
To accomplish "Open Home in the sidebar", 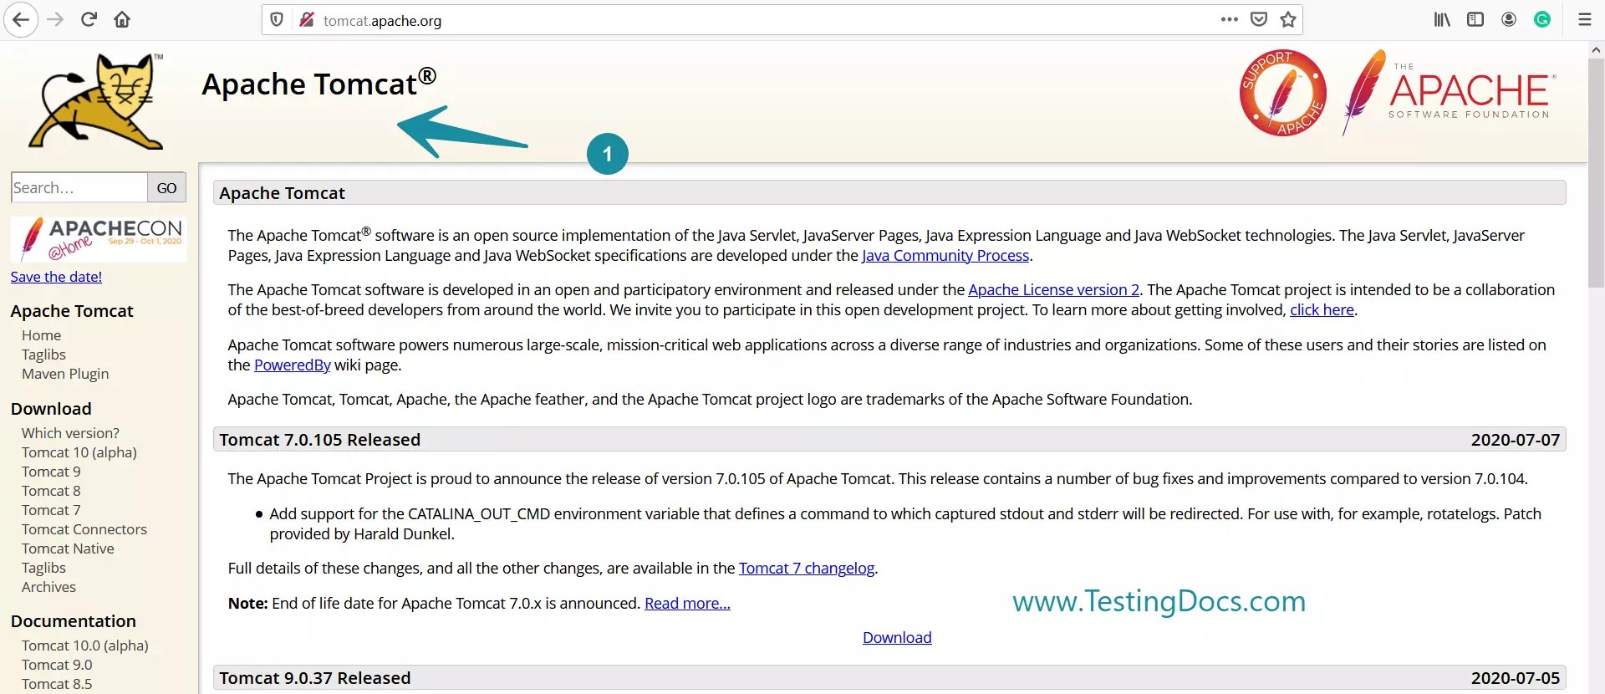I will 42,335.
